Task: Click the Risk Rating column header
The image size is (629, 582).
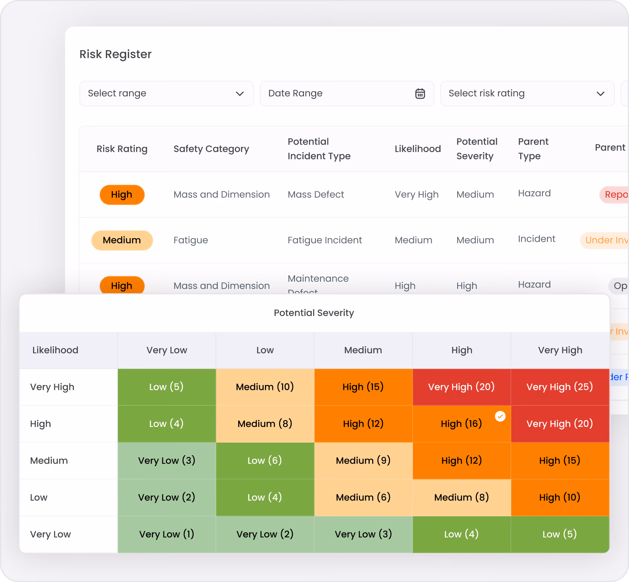Action: (x=122, y=149)
